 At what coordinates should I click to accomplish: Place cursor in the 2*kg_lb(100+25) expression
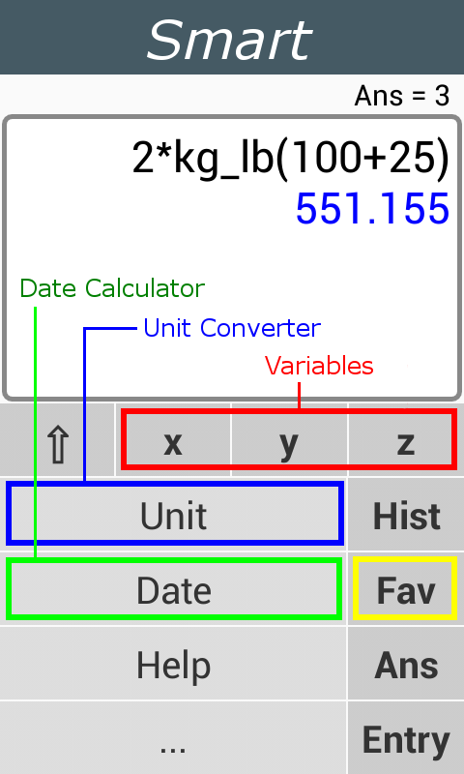point(291,159)
